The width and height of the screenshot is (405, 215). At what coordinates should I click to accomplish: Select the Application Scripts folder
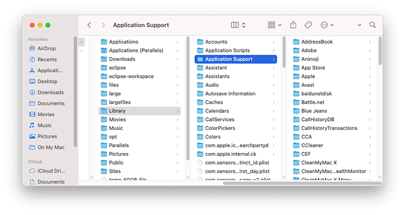(236, 50)
